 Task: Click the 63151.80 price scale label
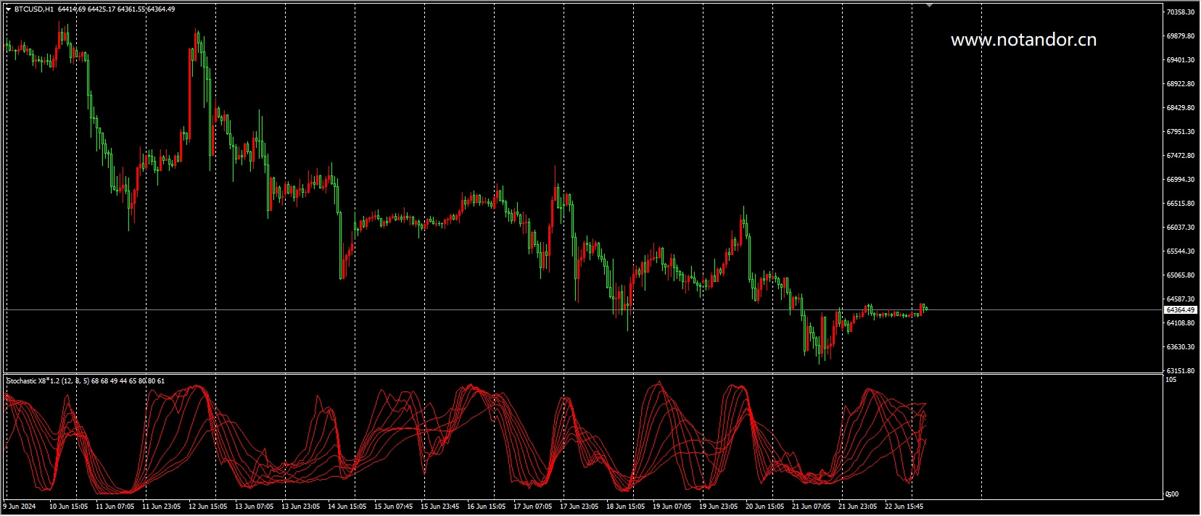point(1181,371)
